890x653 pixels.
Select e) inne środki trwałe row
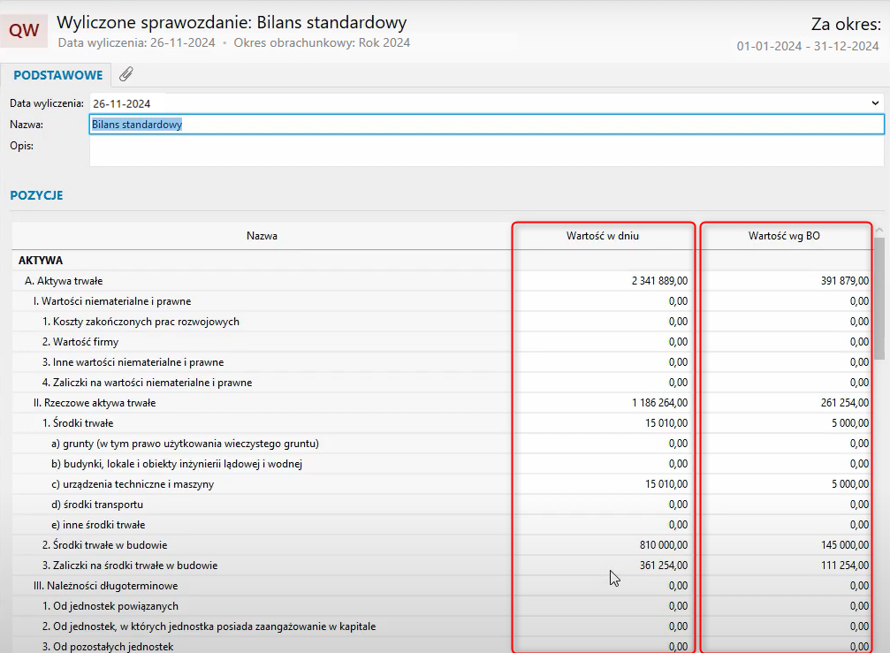coord(442,525)
